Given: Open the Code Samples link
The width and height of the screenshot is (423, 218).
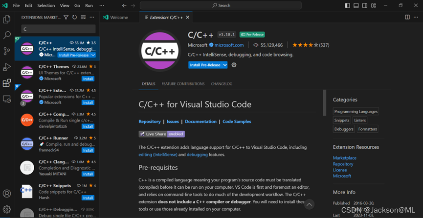Looking at the screenshot, I should tap(237, 121).
